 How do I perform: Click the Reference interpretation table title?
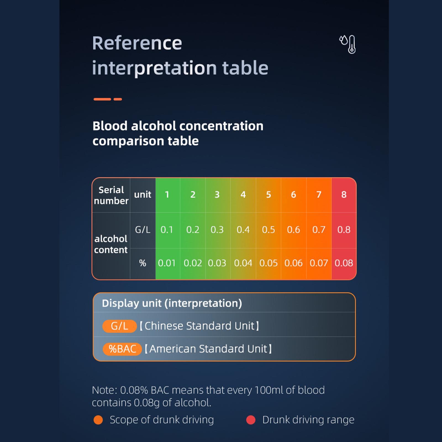[x=180, y=55]
